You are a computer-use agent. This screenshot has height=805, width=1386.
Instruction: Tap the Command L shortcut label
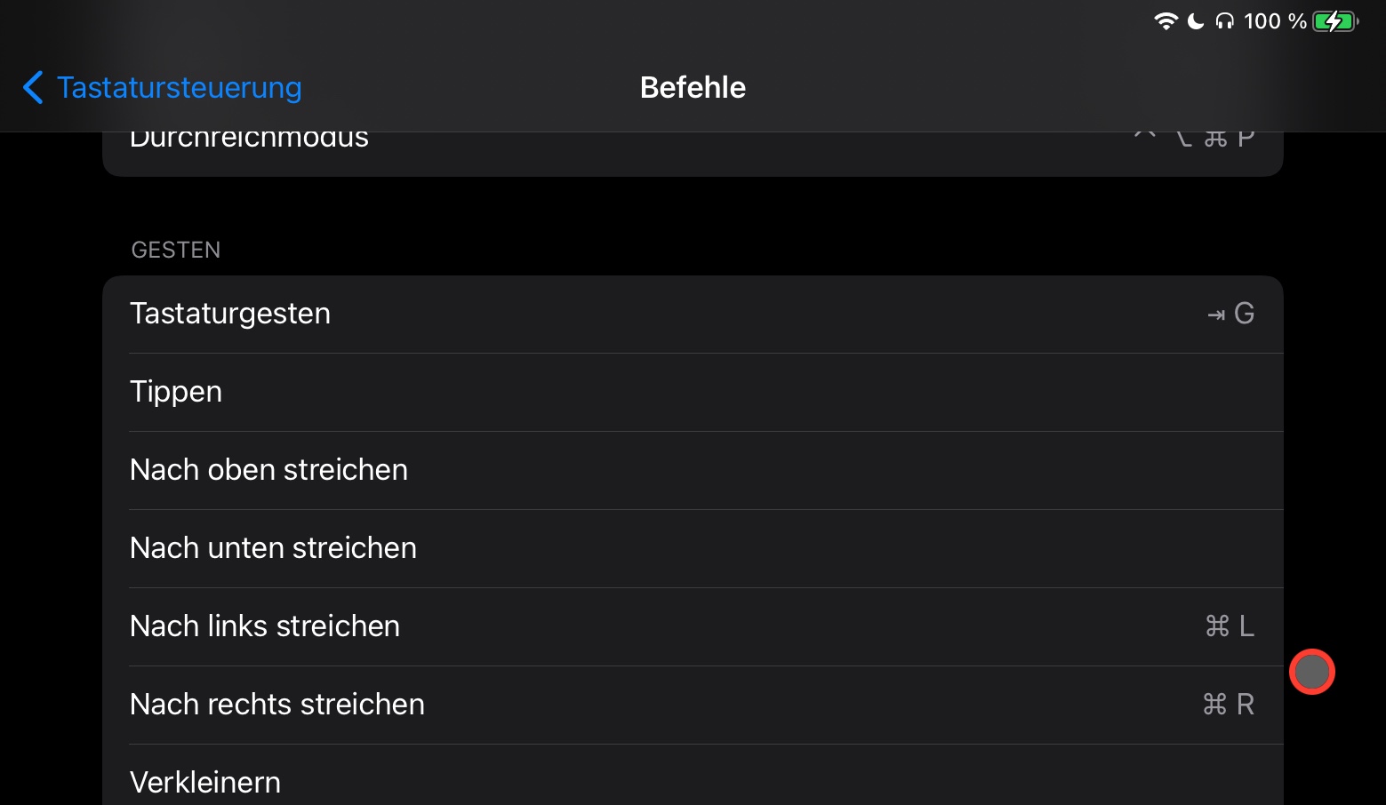1230,626
